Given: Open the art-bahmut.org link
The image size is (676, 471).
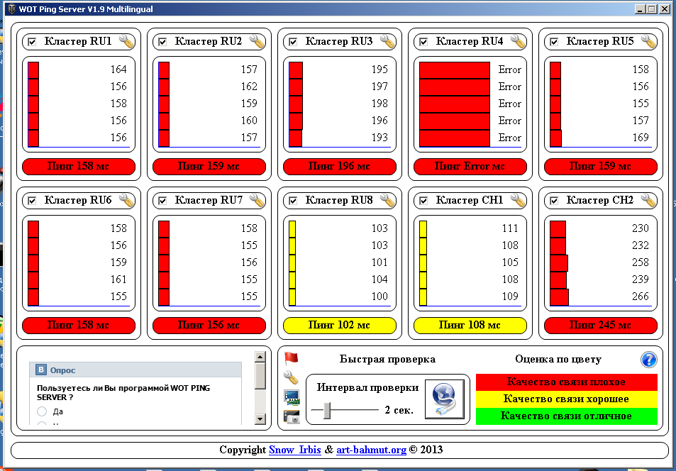Looking at the screenshot, I should coord(371,450).
